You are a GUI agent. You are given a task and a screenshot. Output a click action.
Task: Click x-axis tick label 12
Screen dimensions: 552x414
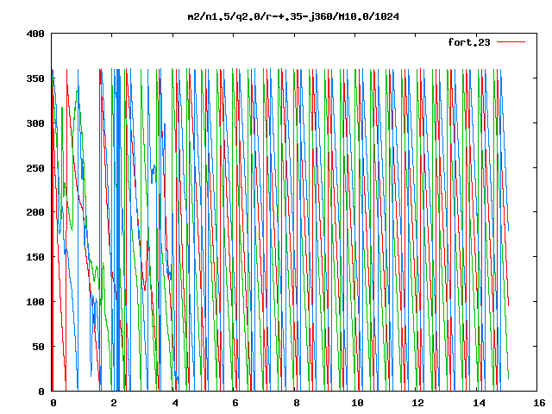click(x=417, y=403)
